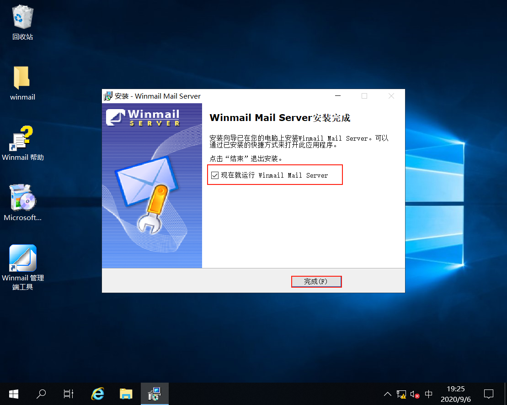Launch the Winmail 管理端工具 desktop shortcut
507x405 pixels.
click(x=22, y=257)
